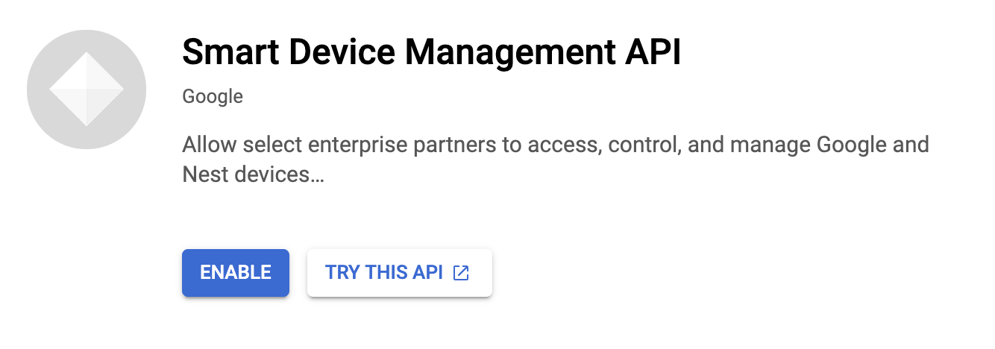Click the Smart Device Management API title
This screenshot has height=349, width=995.
[x=431, y=54]
